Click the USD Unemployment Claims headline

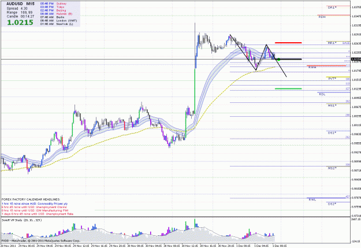tap(34, 207)
